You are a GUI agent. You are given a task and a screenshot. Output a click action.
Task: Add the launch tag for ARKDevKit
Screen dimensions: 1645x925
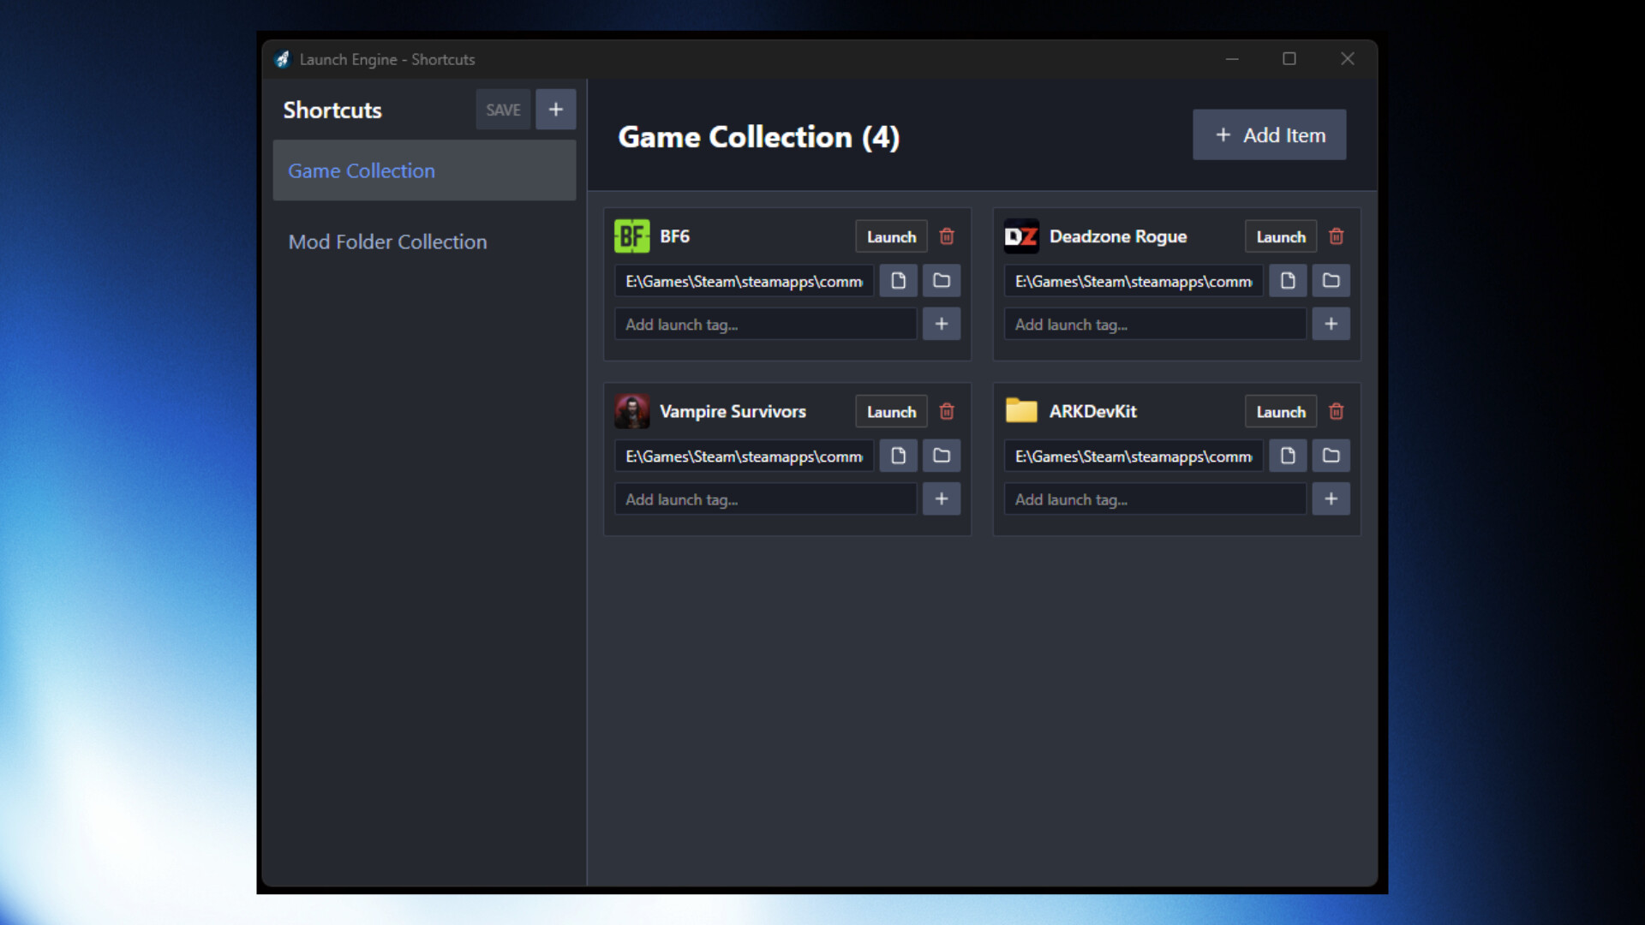[1331, 498]
